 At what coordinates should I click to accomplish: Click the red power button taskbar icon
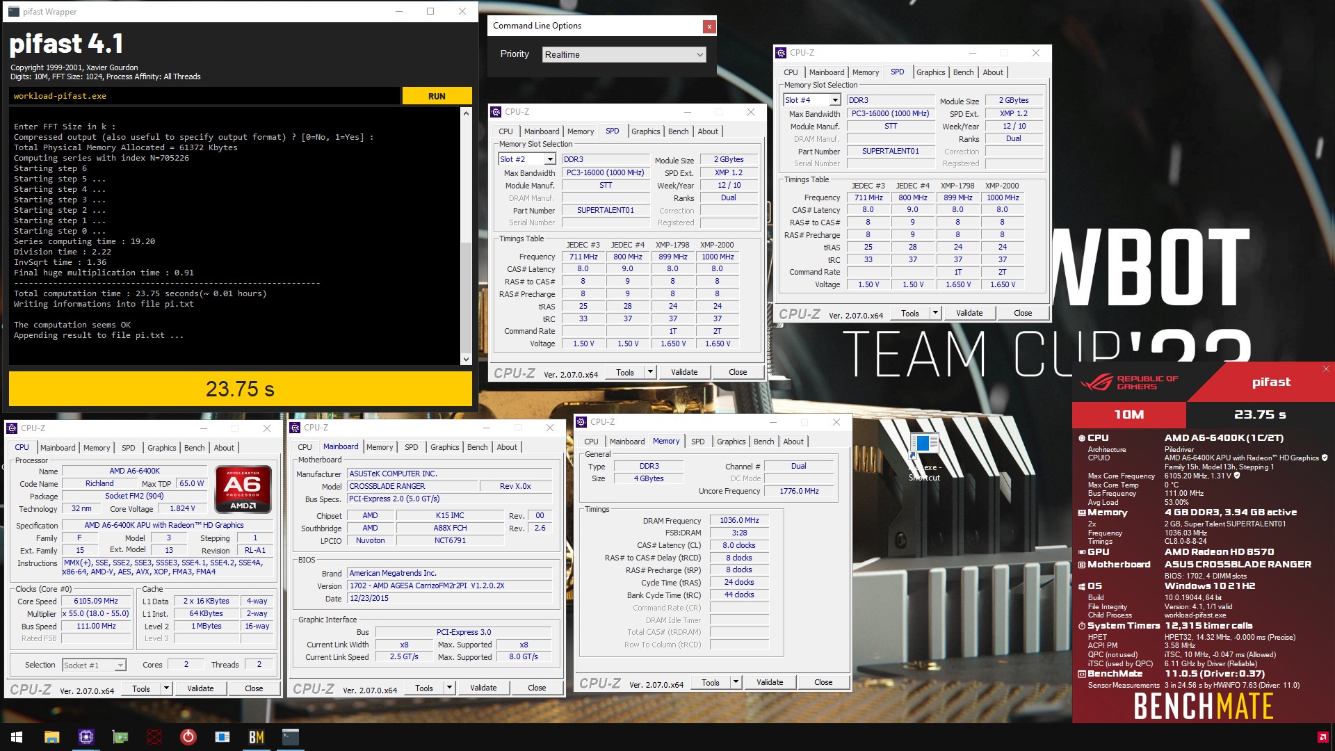click(188, 737)
